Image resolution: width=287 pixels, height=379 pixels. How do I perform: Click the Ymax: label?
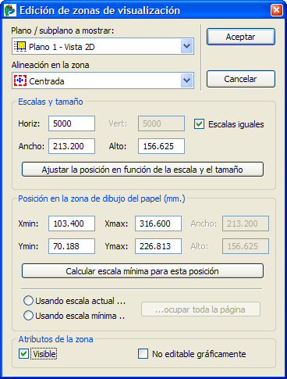coord(116,246)
